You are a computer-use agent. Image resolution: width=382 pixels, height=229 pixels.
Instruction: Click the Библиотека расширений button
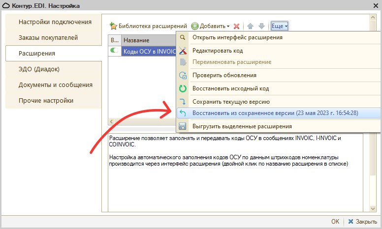pos(148,26)
